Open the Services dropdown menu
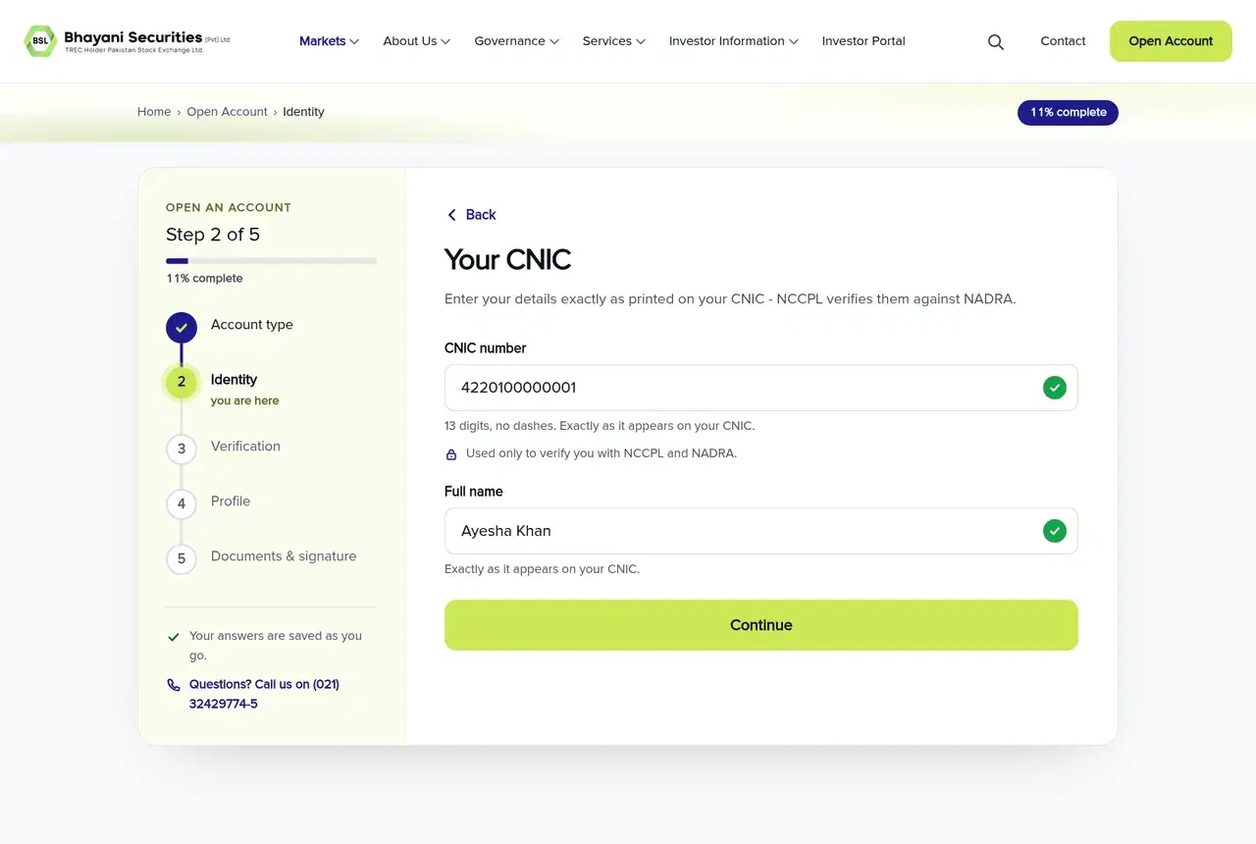This screenshot has height=844, width=1256. click(x=613, y=41)
